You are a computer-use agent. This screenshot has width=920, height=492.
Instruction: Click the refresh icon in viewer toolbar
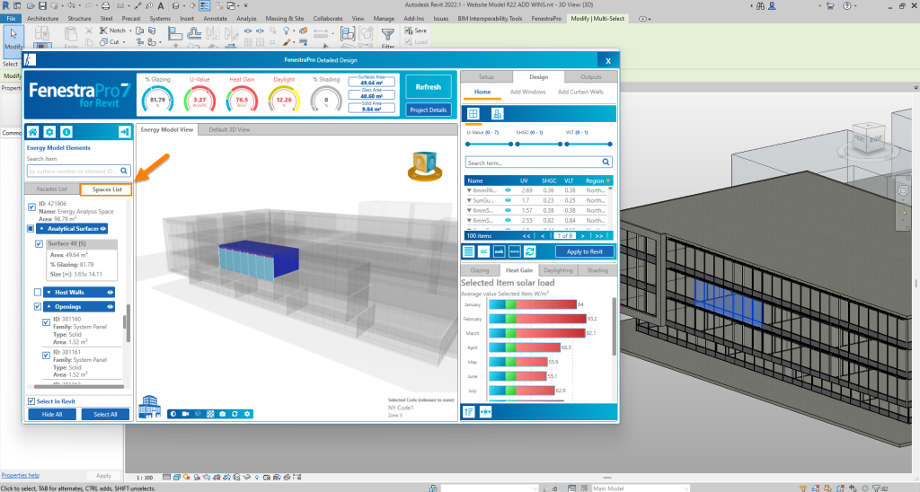click(234, 414)
